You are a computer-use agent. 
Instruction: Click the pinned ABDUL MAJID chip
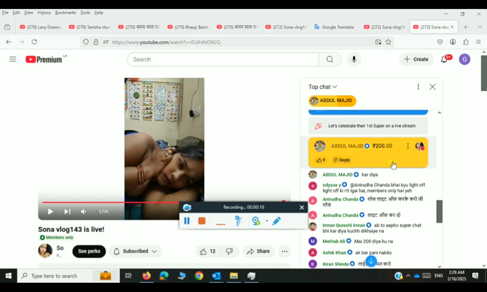[x=332, y=101]
